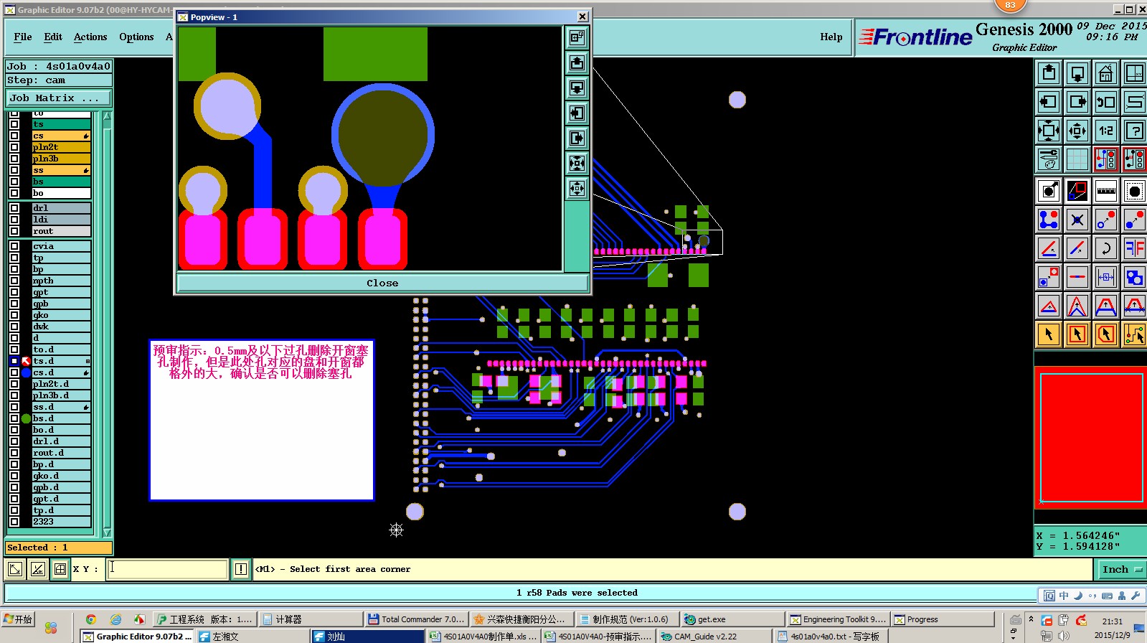Click the red overview thumbnail panel
Image resolution: width=1147 pixels, height=643 pixels.
[1090, 437]
